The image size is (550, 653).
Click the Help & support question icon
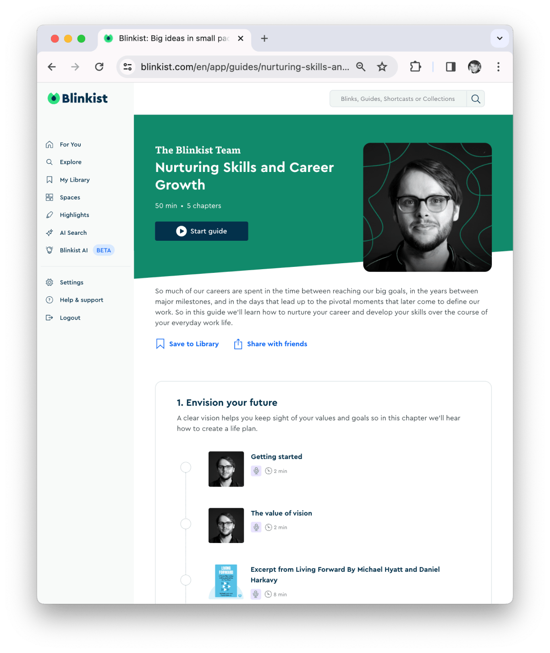[x=49, y=300]
